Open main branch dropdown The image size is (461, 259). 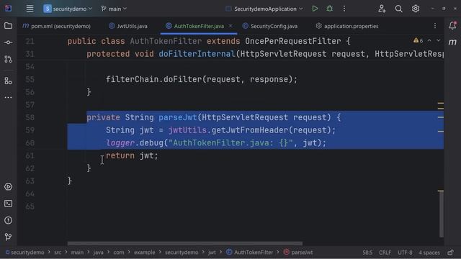(114, 9)
